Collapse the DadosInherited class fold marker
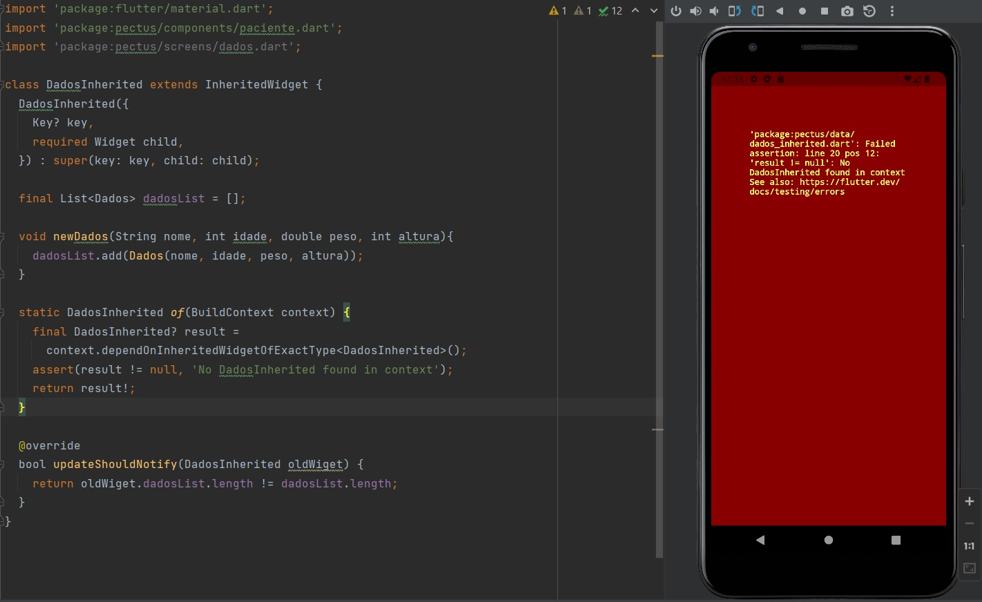Screen dimensions: 982x602 pyautogui.click(x=3, y=85)
